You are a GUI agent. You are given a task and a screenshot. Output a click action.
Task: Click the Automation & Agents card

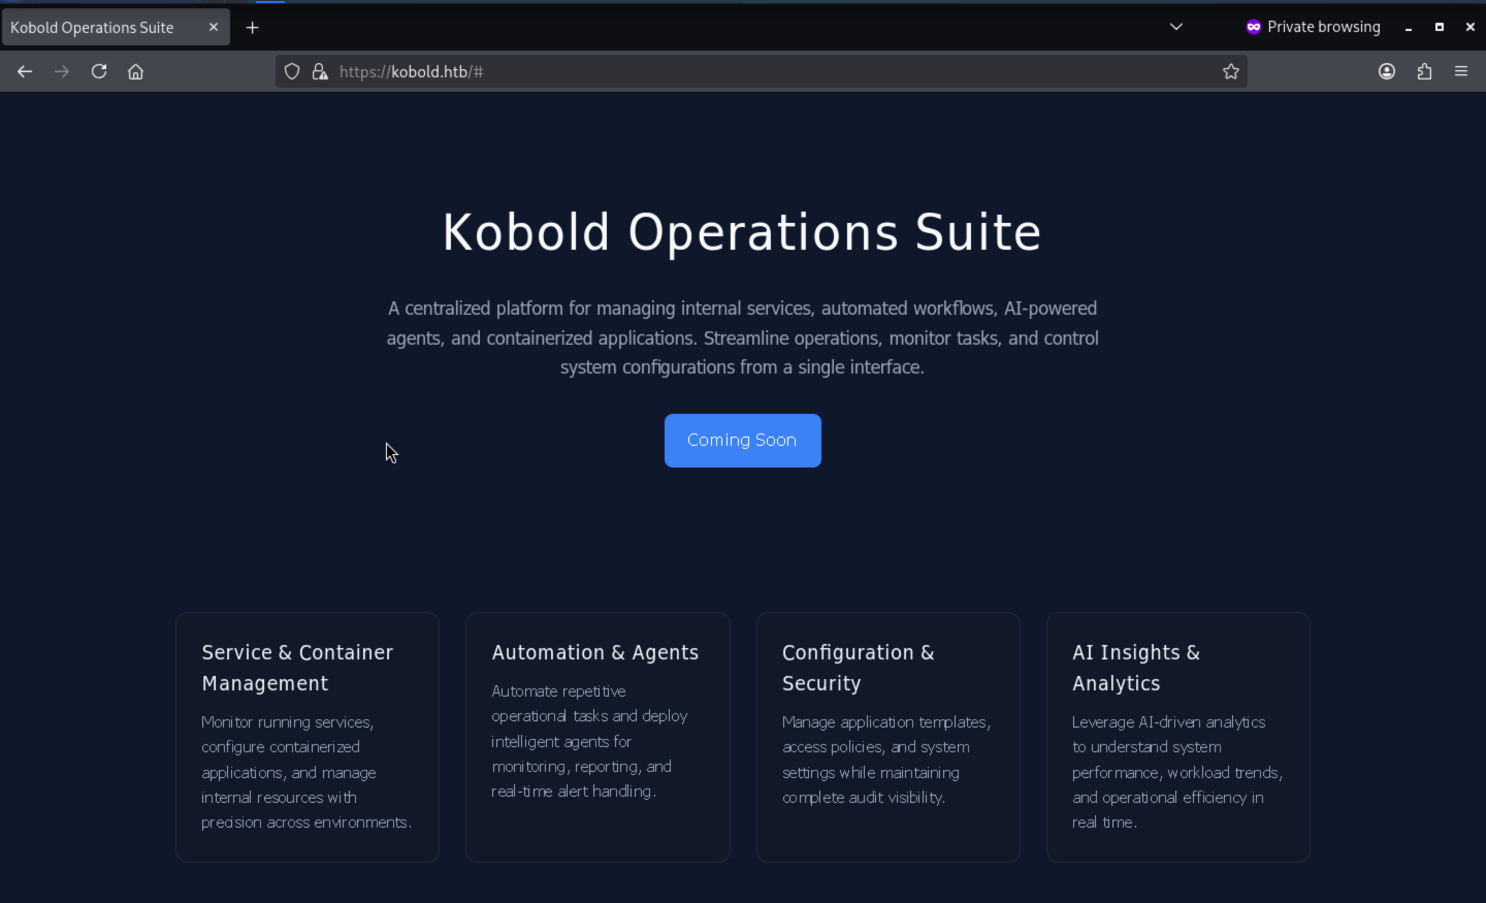tap(597, 736)
